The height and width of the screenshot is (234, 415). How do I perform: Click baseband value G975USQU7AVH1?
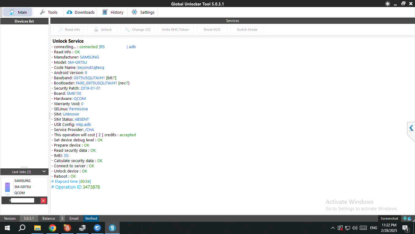[89, 78]
